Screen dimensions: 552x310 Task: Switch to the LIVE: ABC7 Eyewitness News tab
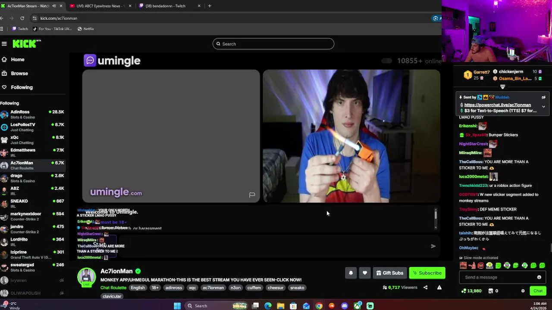pyautogui.click(x=99, y=6)
